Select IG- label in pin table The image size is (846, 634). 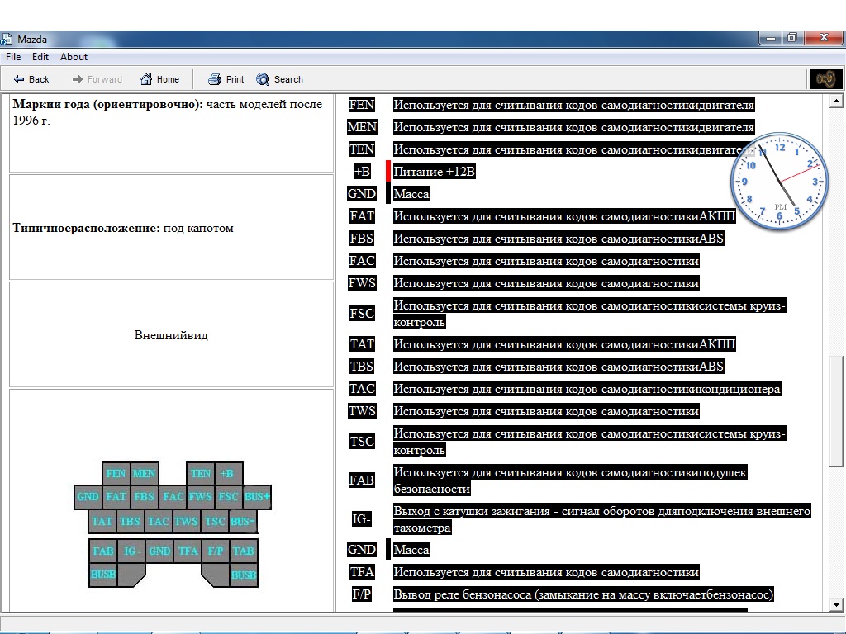[x=362, y=518]
